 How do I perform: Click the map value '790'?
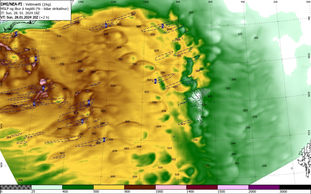pyautogui.click(x=135, y=64)
